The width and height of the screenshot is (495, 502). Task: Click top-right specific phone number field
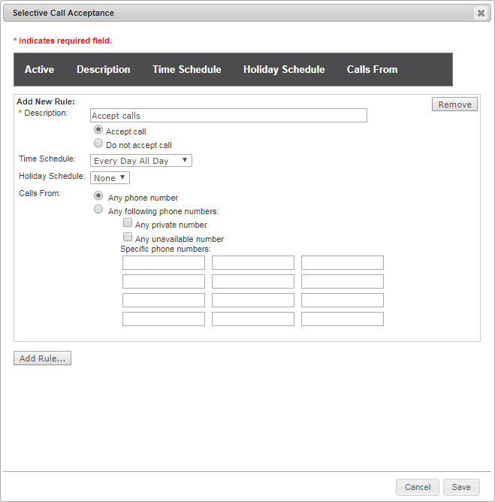343,263
